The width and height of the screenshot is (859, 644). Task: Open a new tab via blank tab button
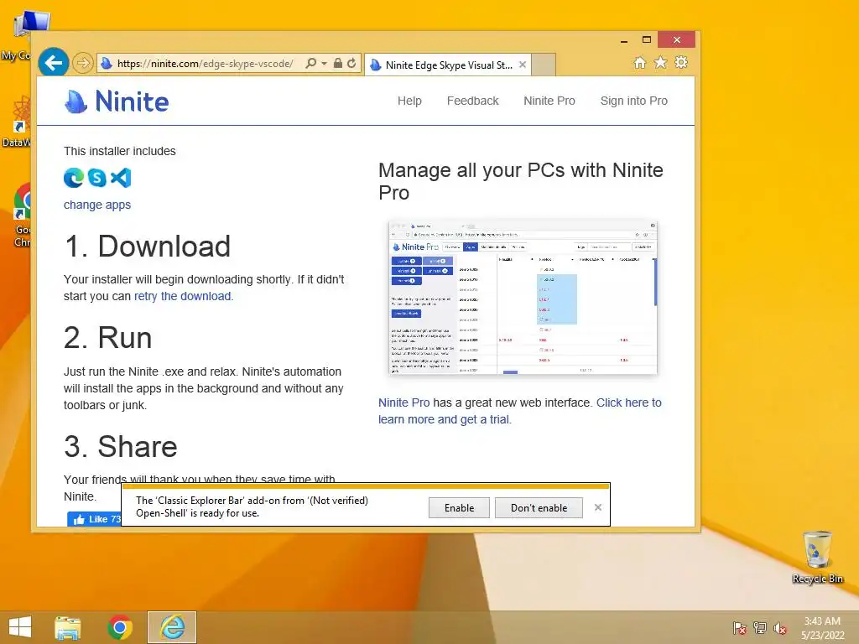(x=544, y=65)
